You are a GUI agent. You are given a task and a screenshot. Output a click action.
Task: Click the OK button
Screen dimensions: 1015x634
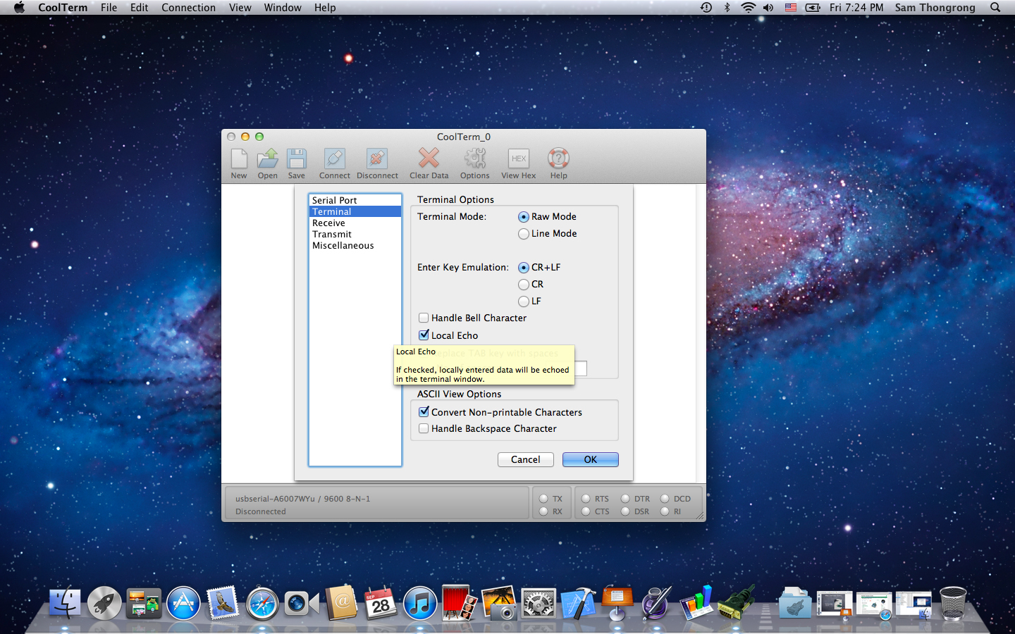[x=591, y=459]
